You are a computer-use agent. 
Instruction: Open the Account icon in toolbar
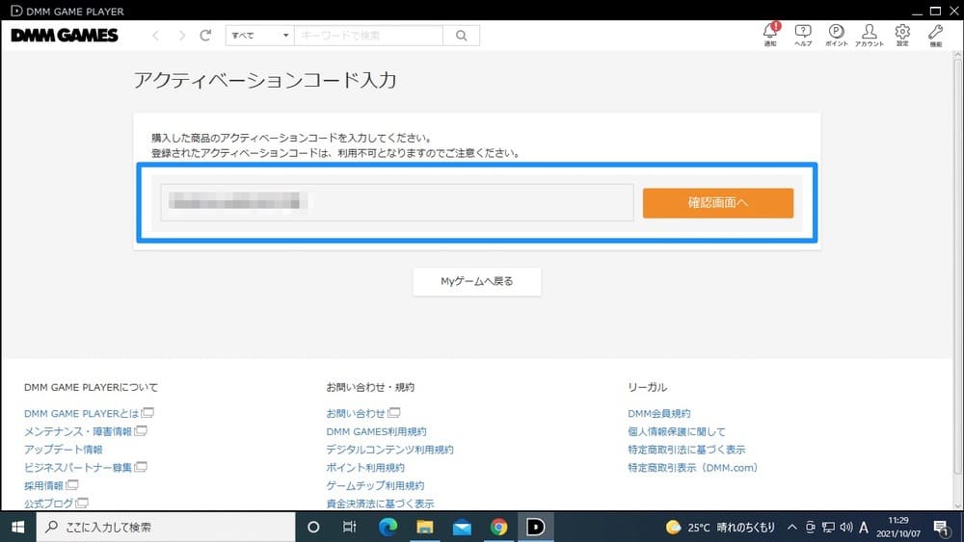click(x=870, y=33)
